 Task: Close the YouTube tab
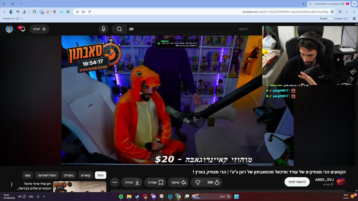pyautogui.click(x=310, y=4)
